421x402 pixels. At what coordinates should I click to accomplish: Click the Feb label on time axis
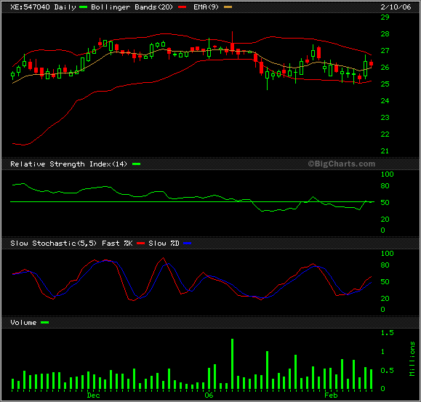point(331,395)
